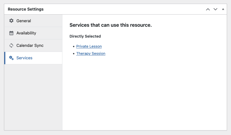Image resolution: width=231 pixels, height=135 pixels.
Task: Select the Calendar Sync tab
Action: pos(33,46)
